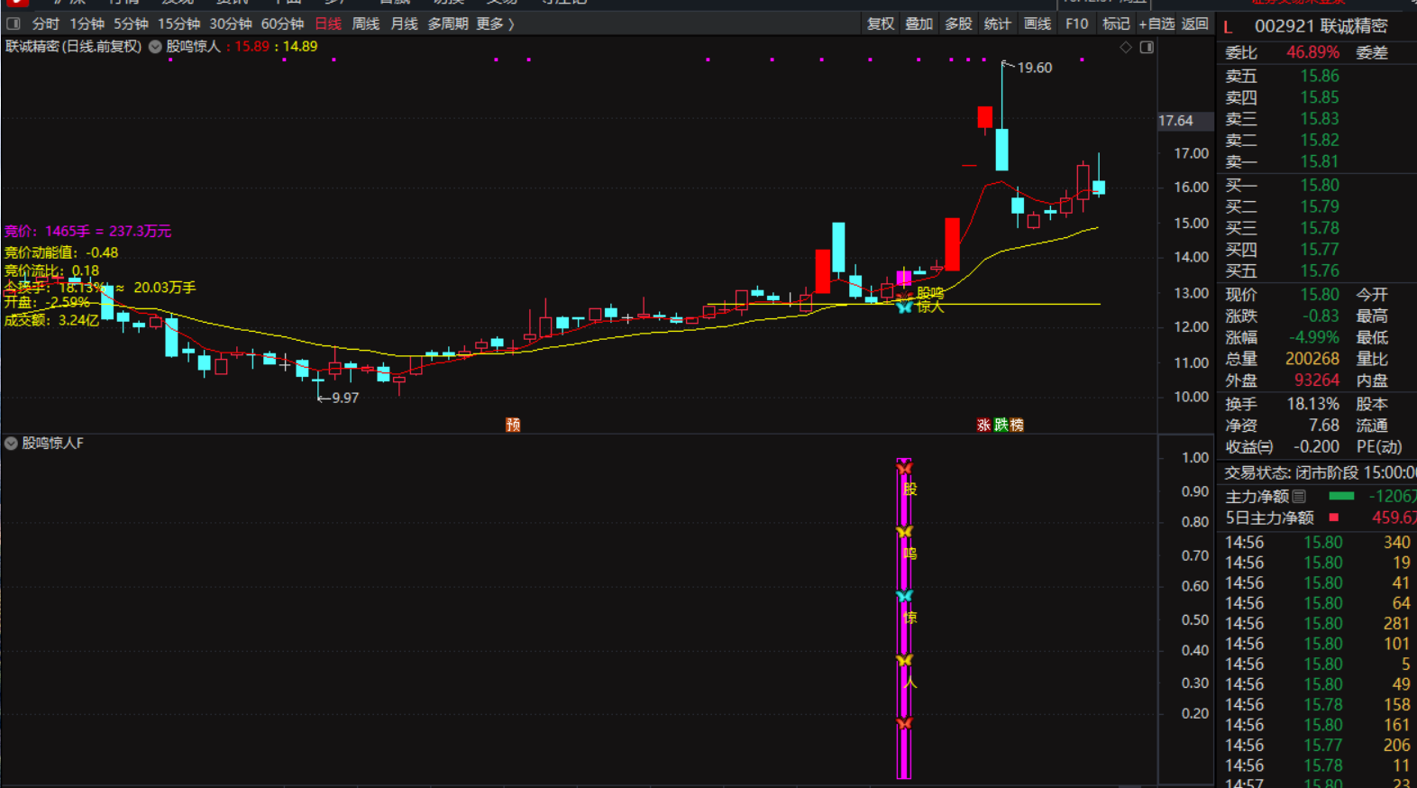This screenshot has width=1417, height=788.
Task: Select the 60分钟 period tab
Action: tap(282, 23)
